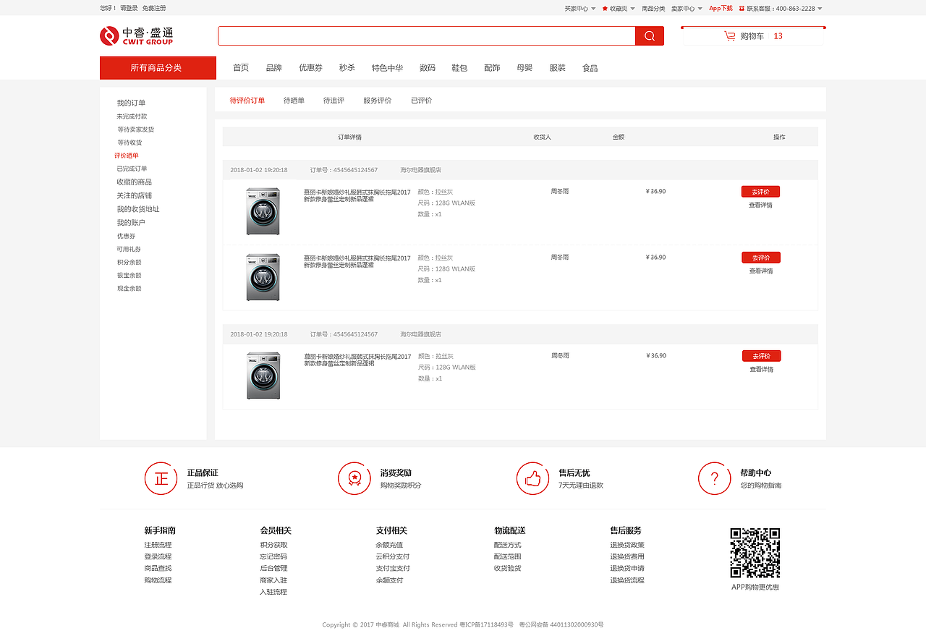The height and width of the screenshot is (636, 926).
Task: Click the 配送方式 footer link
Action: pyautogui.click(x=508, y=545)
